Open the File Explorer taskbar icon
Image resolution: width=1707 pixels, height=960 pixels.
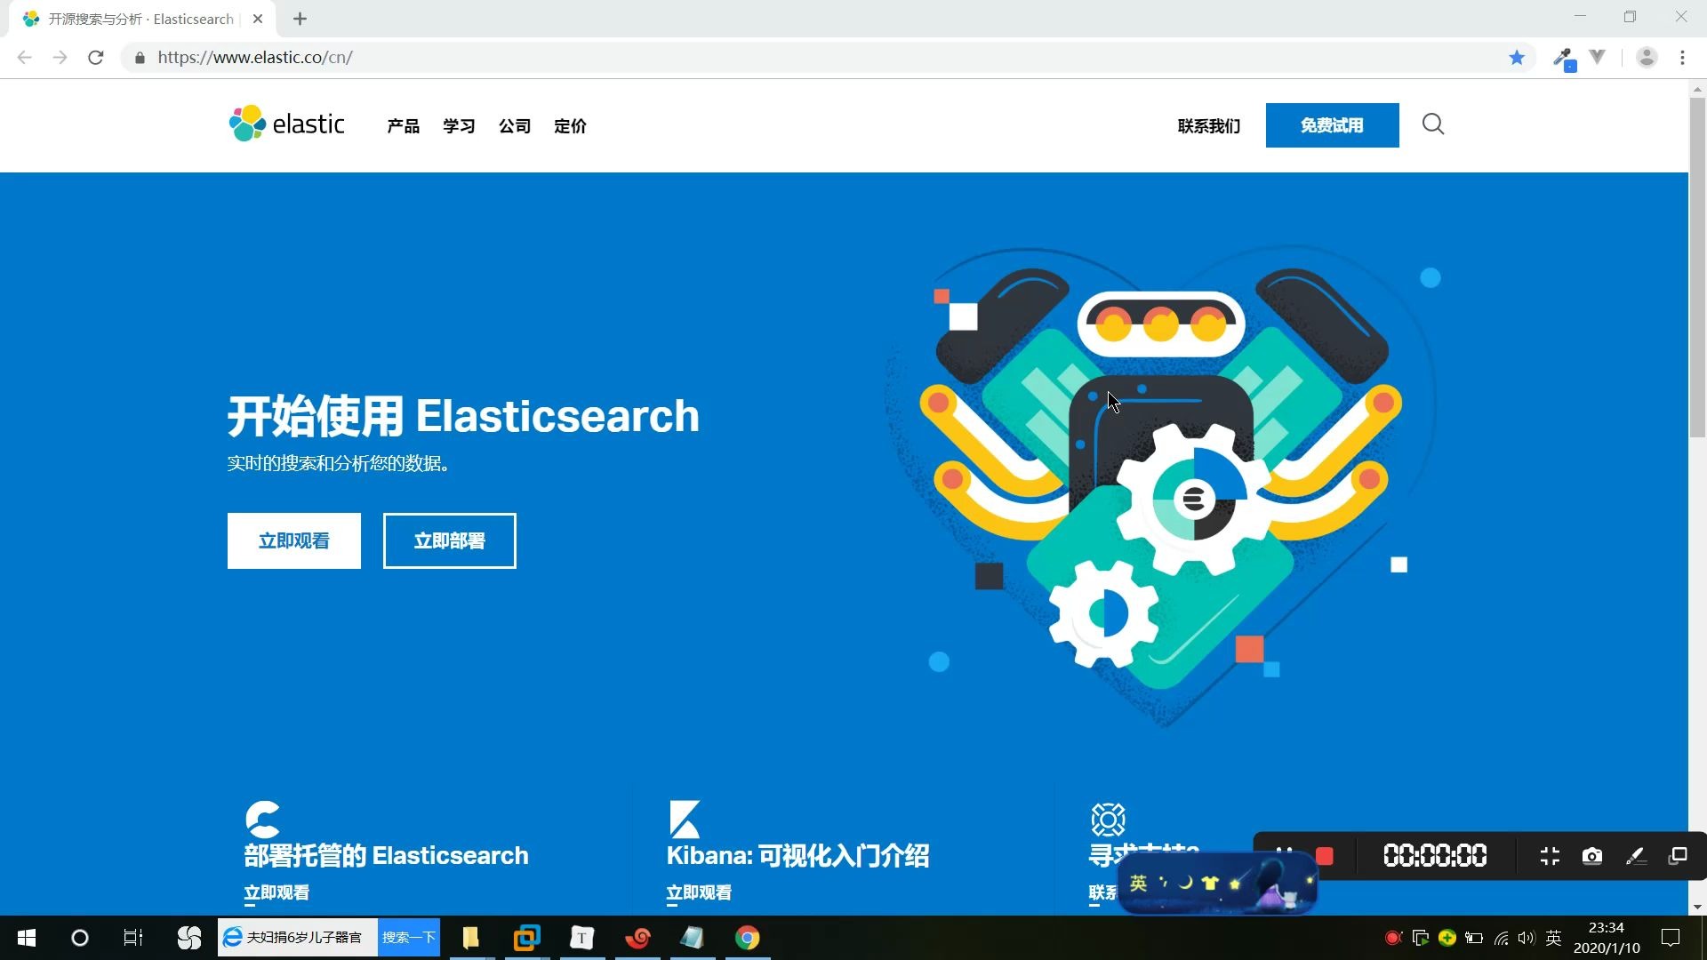point(471,938)
